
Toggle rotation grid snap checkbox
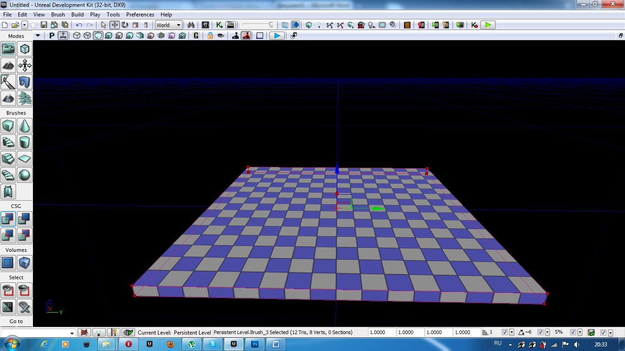(540, 332)
